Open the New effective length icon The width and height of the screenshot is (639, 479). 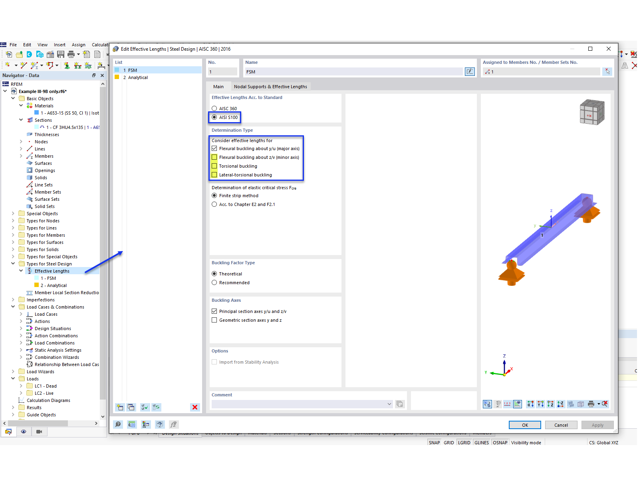coord(119,407)
